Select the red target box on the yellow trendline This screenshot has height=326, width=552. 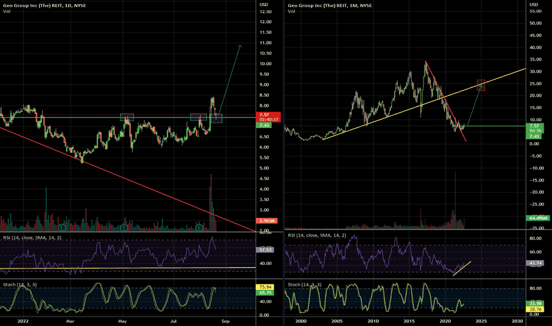(481, 85)
